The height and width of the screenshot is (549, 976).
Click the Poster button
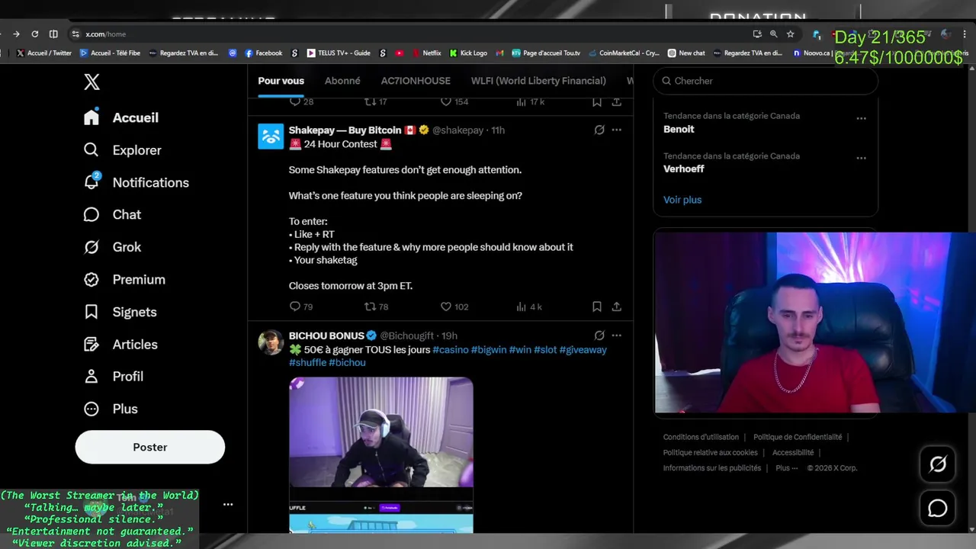point(150,447)
